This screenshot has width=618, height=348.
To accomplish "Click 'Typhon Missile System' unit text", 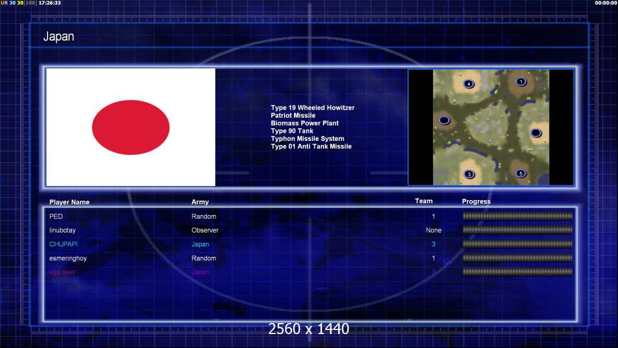I will [307, 139].
